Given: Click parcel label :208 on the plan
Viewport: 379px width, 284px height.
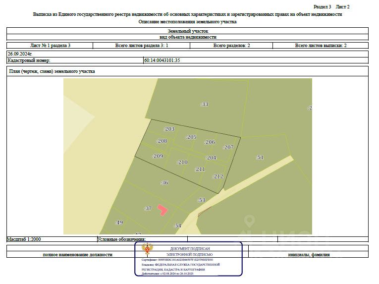Looking at the screenshot, I should pos(162,141).
